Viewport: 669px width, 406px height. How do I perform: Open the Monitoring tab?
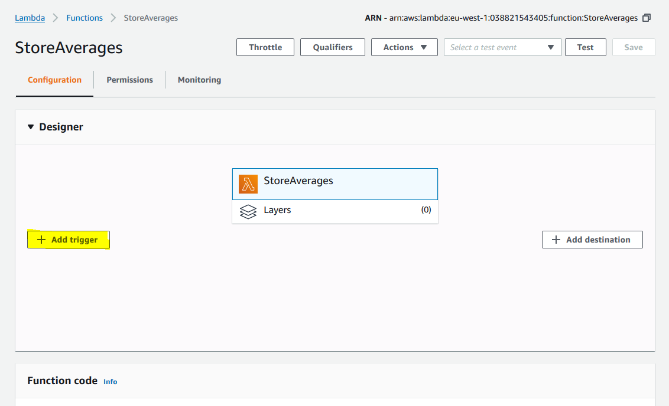[199, 80]
